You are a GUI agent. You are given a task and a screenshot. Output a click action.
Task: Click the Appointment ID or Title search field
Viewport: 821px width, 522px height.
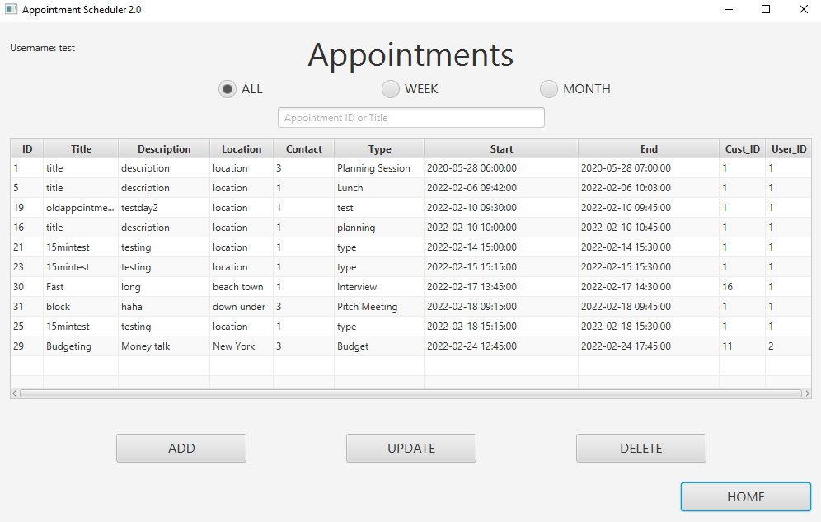pyautogui.click(x=410, y=117)
